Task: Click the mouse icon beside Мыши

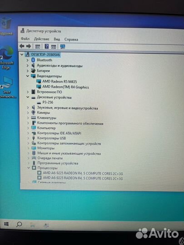Action: coord(34,153)
